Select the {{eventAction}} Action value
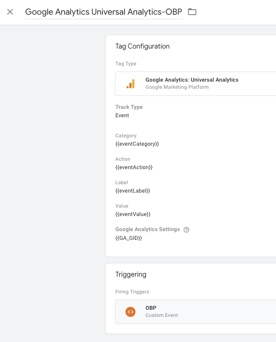Viewport: 276px width, 342px height. [x=134, y=167]
